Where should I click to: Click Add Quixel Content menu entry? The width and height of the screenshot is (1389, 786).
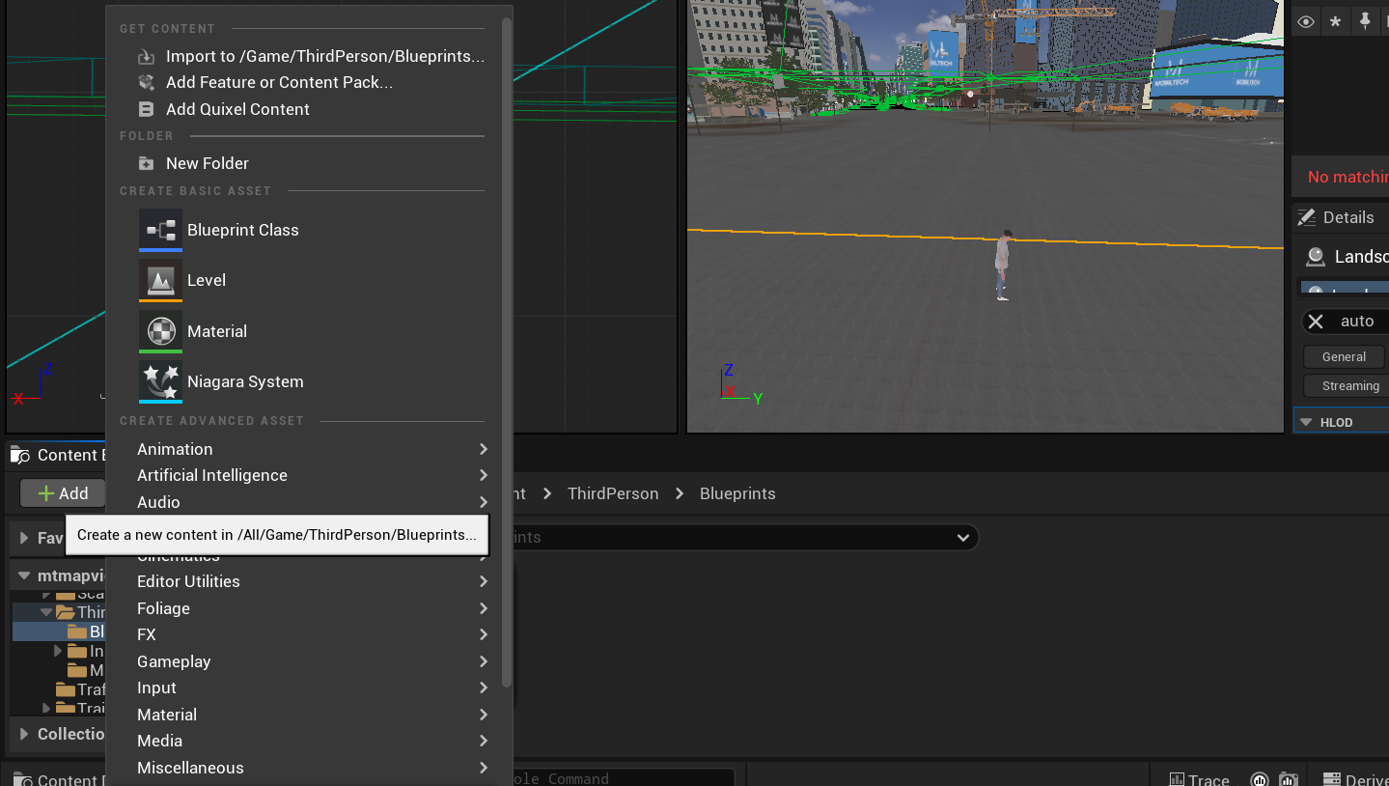pyautogui.click(x=311, y=109)
